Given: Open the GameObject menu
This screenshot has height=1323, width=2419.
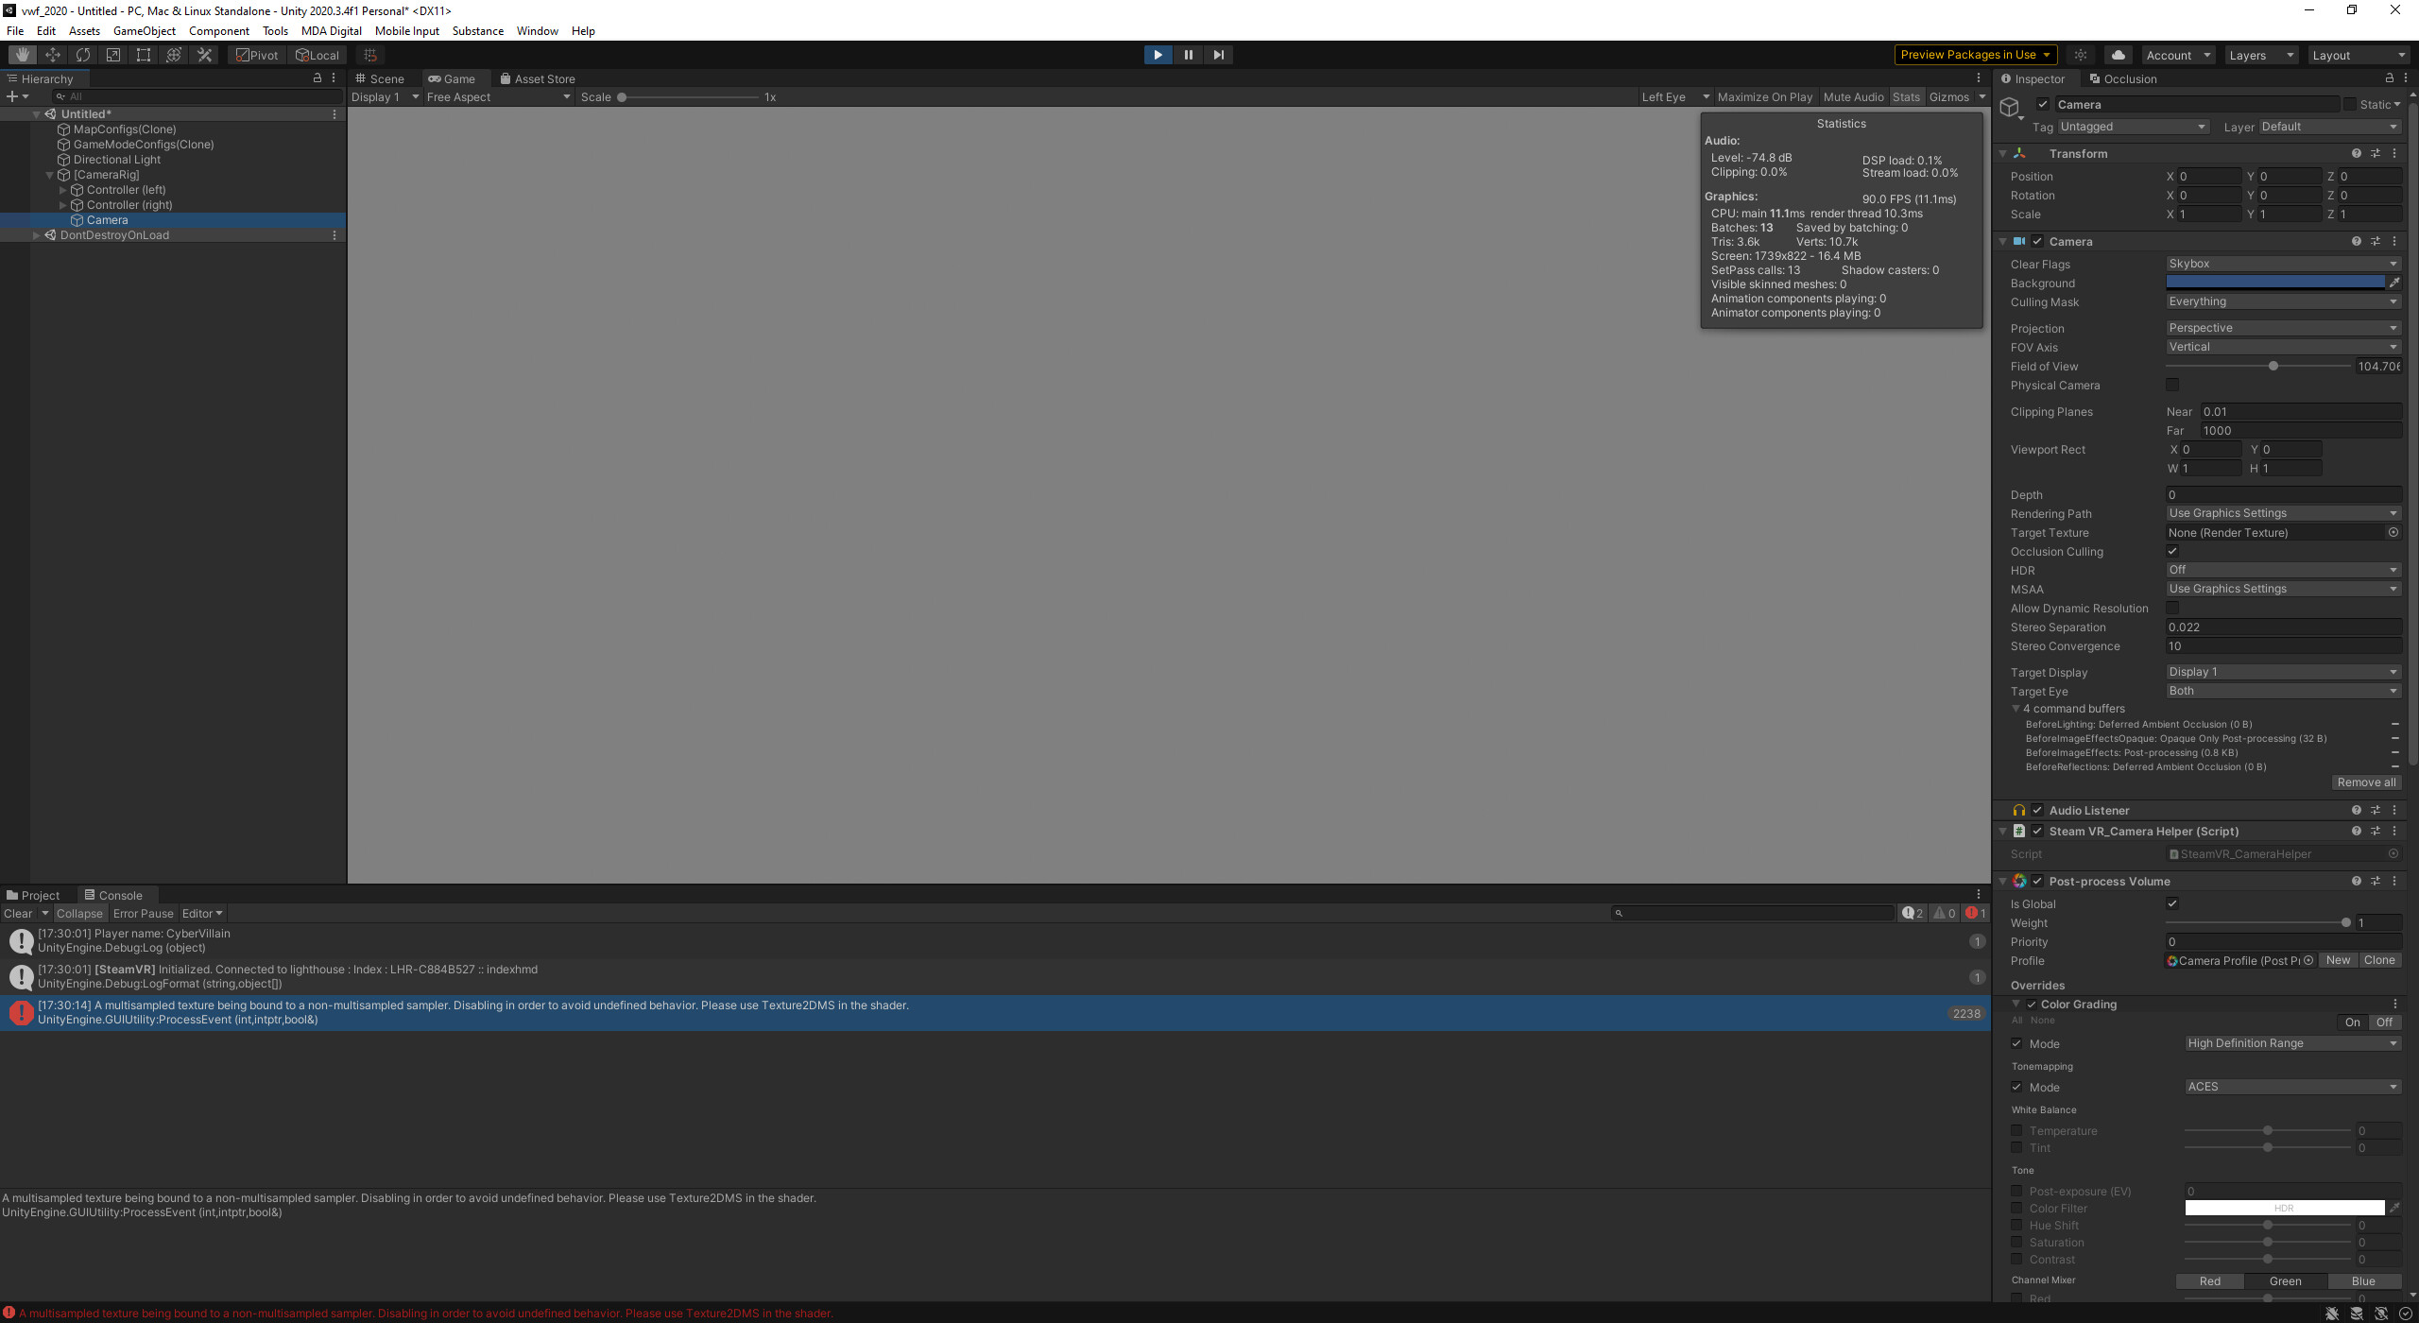Looking at the screenshot, I should click(144, 31).
